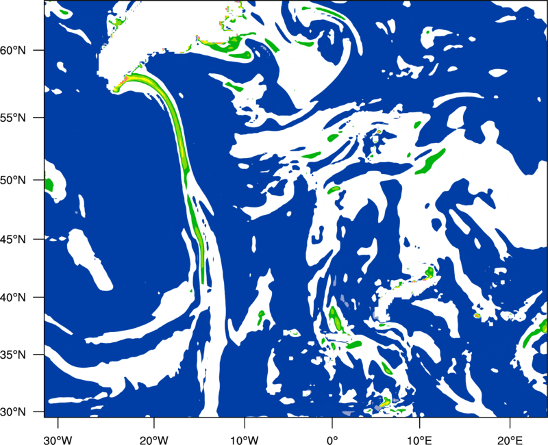The width and height of the screenshot is (548, 445).
Task: Click the 10°W longitude label
Action: click(245, 440)
